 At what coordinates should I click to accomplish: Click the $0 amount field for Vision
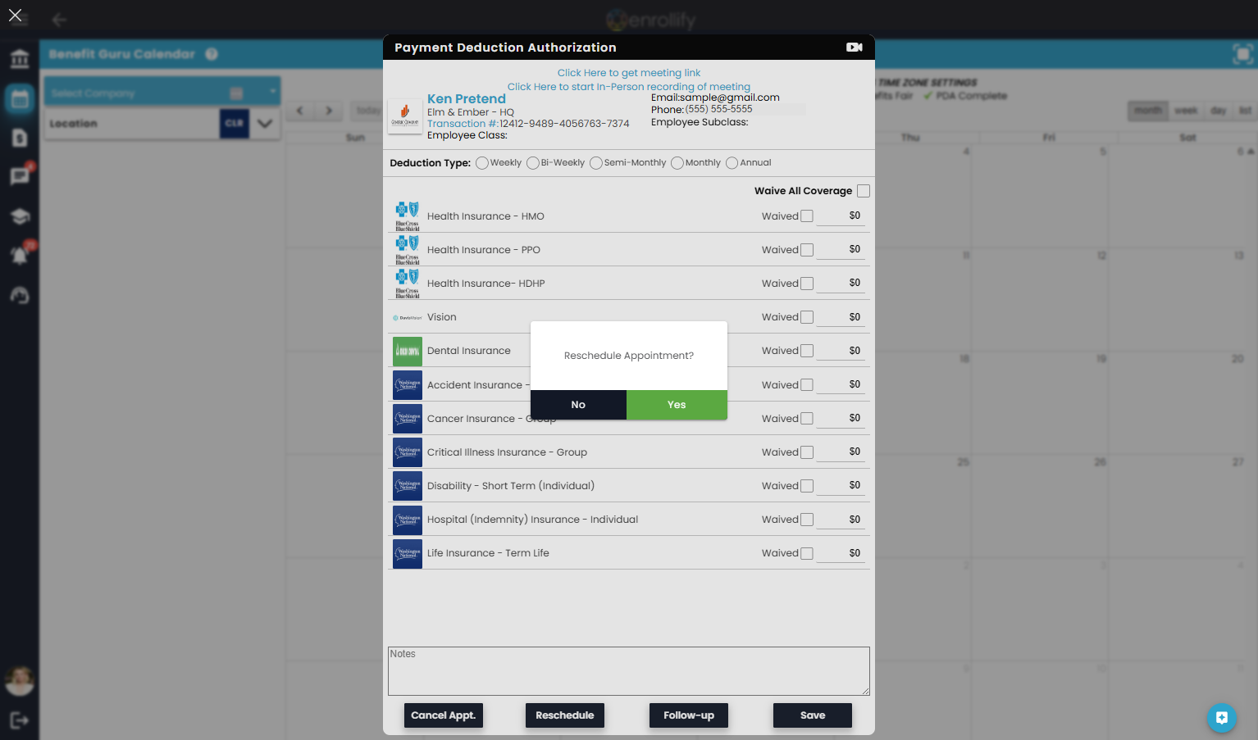pos(841,317)
